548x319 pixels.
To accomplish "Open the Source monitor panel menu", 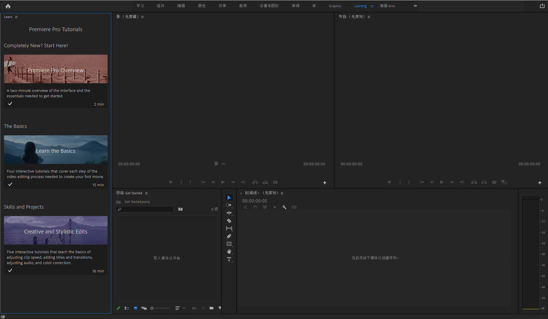I will (x=142, y=17).
